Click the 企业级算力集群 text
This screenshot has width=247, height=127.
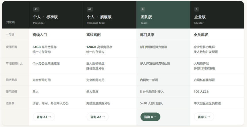tap(204, 47)
